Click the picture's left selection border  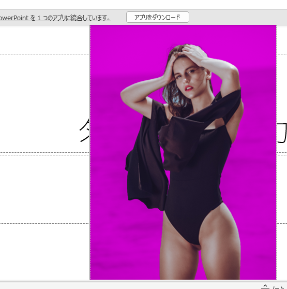[90, 152]
